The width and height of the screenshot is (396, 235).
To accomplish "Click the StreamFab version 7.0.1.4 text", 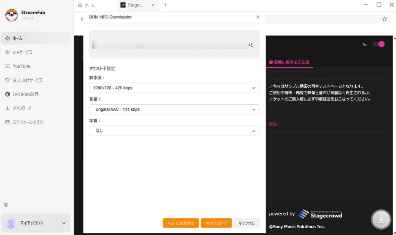I will click(27, 18).
